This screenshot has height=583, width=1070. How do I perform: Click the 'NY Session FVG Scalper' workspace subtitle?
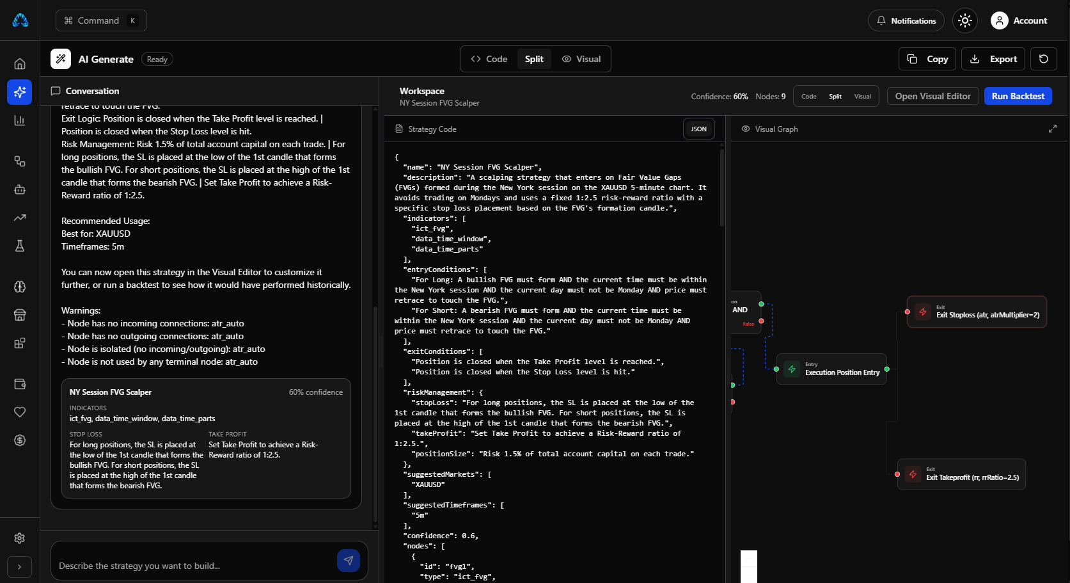tap(439, 103)
